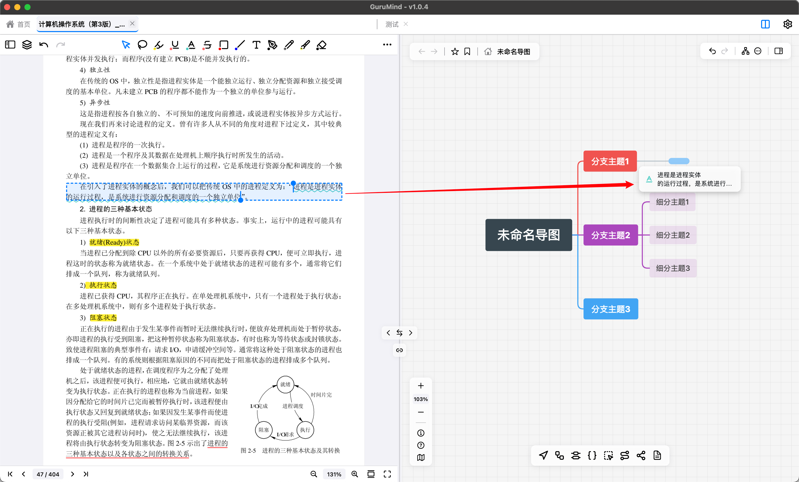The height and width of the screenshot is (482, 799).
Task: Activate the comment bubble annotation tool
Action: 142,45
